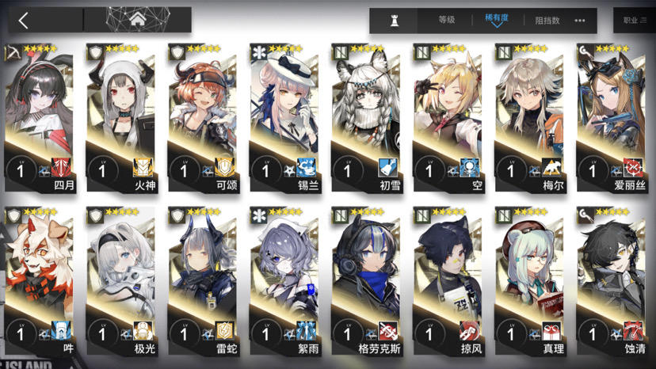The width and height of the screenshot is (656, 369).
Task: Expand the 职业 class filter menu
Action: (635, 20)
